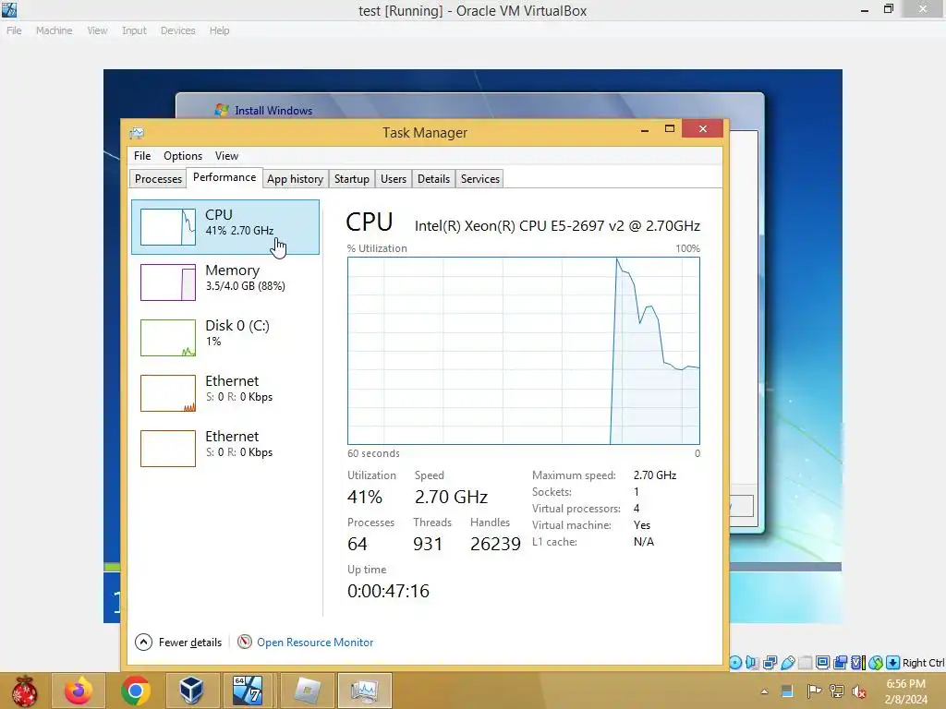Click the shared folders status icon

pyautogui.click(x=806, y=663)
